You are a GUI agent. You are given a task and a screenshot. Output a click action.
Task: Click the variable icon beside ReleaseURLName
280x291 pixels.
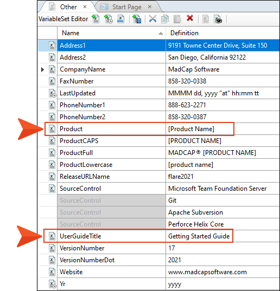pyautogui.click(x=52, y=177)
